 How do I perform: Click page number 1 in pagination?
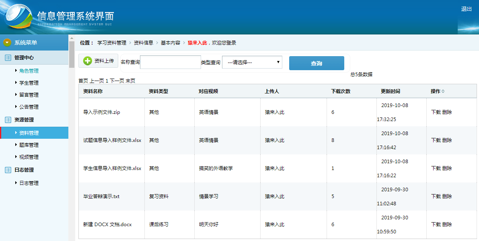coord(107,81)
